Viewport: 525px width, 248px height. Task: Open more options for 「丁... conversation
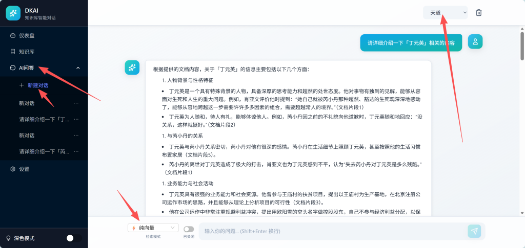pyautogui.click(x=76, y=119)
